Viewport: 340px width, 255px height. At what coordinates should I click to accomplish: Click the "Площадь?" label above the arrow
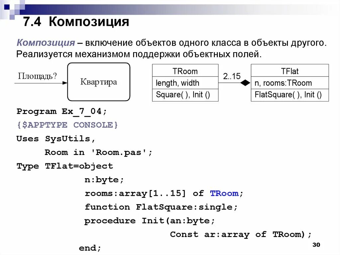pos(37,76)
